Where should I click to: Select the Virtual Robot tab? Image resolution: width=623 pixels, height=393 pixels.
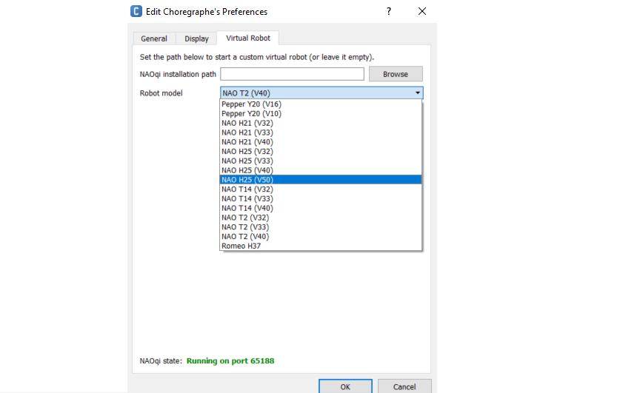pyautogui.click(x=248, y=38)
